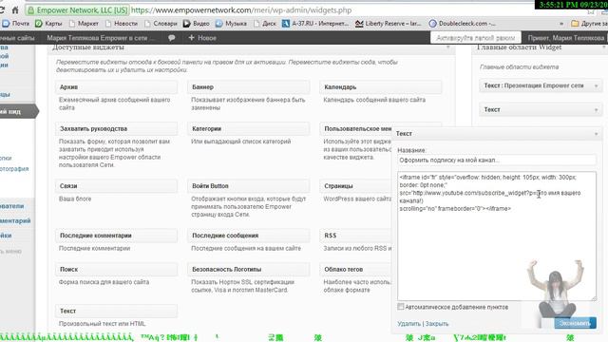
Task: Open the Диск bookmark
Action: tap(265, 24)
